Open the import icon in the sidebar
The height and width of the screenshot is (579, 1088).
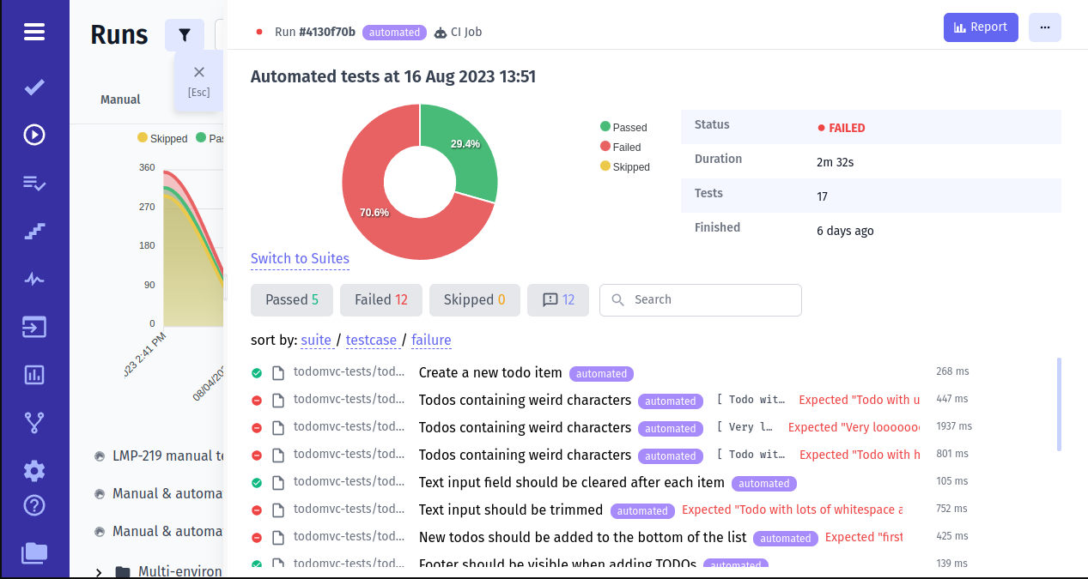coord(34,327)
